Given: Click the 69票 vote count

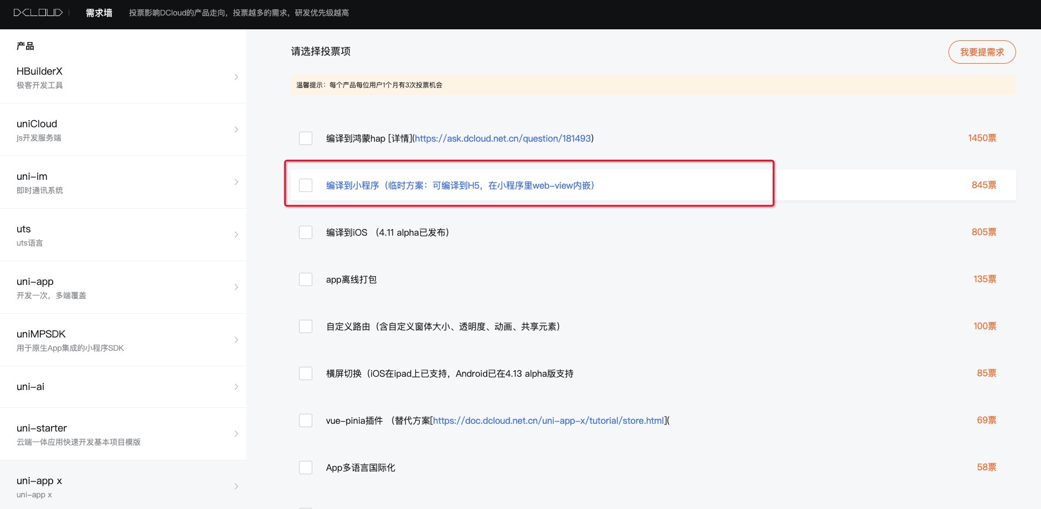Looking at the screenshot, I should [987, 420].
